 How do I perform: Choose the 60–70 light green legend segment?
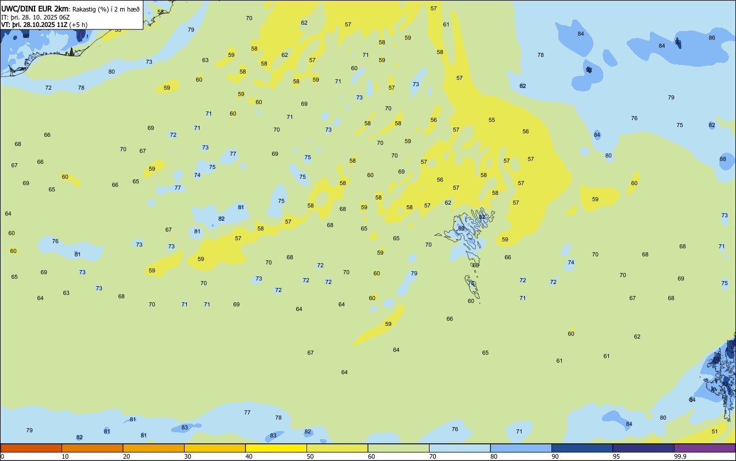(x=398, y=448)
